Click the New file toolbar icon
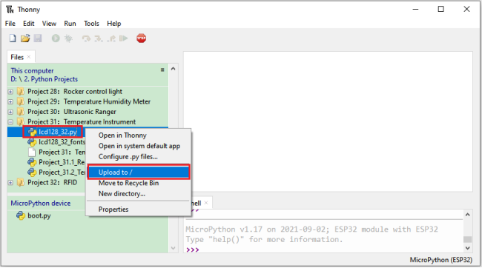 [13, 38]
